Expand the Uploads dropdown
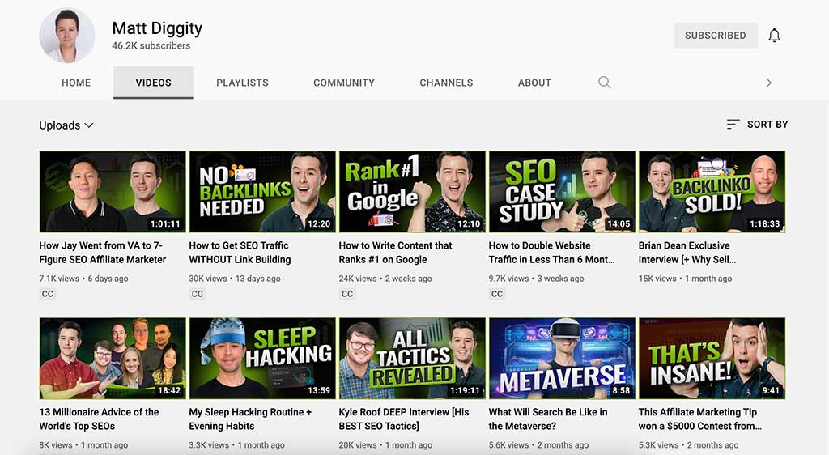829x455 pixels. (x=66, y=125)
